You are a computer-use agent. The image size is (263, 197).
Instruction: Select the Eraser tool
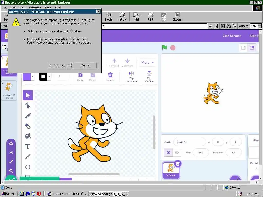click(28, 126)
